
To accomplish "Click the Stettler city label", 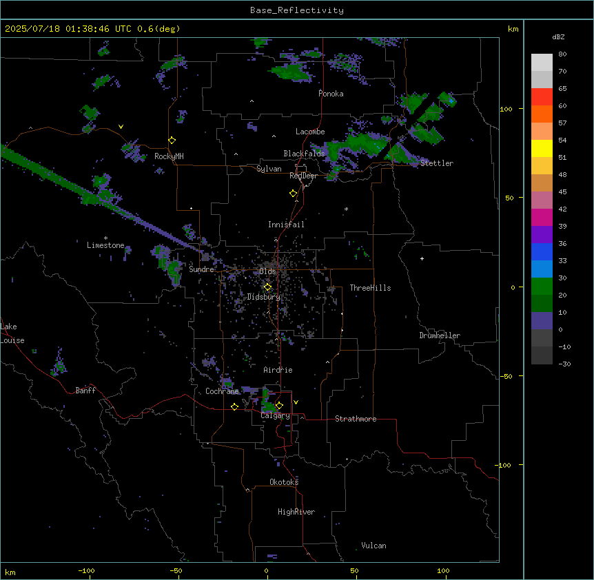I will coord(437,163).
